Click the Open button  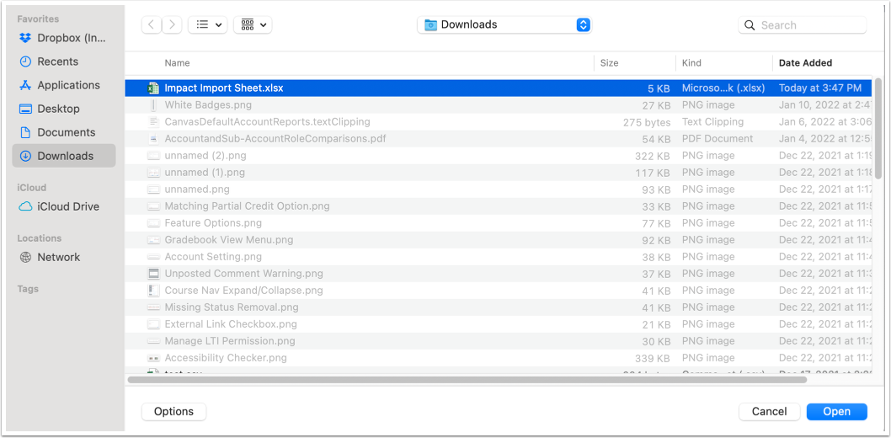click(x=837, y=412)
